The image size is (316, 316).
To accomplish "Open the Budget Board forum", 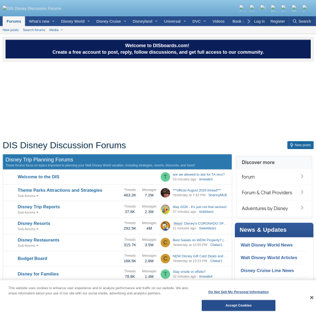I will (x=33, y=259).
